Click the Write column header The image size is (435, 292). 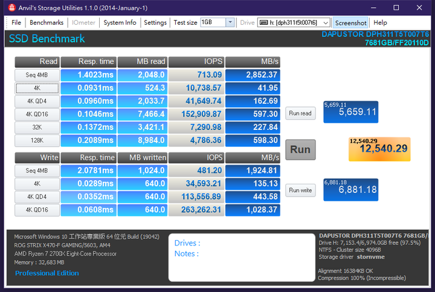coord(37,158)
